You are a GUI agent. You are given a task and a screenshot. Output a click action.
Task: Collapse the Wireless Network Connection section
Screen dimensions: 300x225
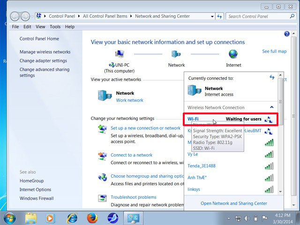click(x=272, y=107)
